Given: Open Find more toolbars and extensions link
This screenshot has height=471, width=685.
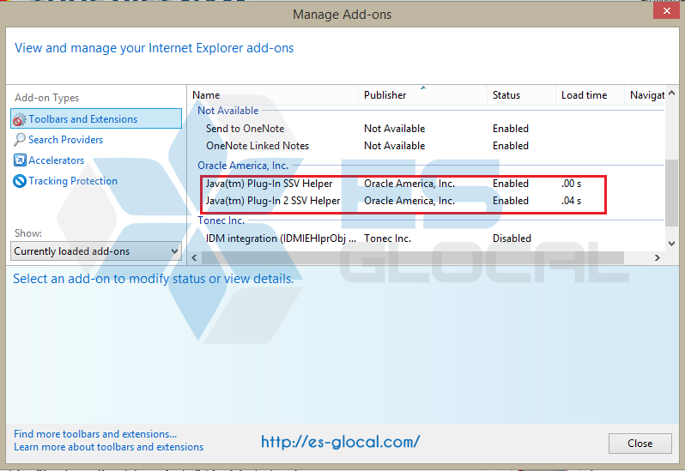Looking at the screenshot, I should pyautogui.click(x=95, y=434).
